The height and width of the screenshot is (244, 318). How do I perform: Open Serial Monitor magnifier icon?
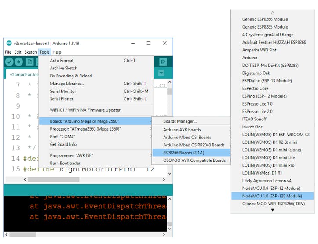pyautogui.click(x=163, y=62)
